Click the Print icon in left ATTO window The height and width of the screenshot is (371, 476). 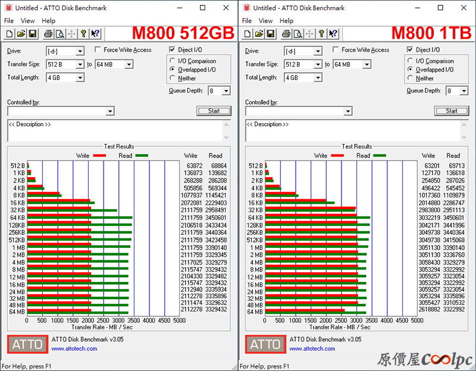[x=48, y=34]
